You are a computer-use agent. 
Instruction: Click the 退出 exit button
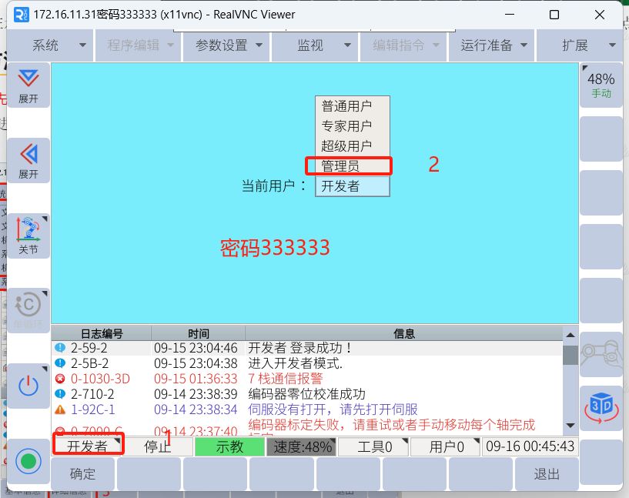click(546, 473)
